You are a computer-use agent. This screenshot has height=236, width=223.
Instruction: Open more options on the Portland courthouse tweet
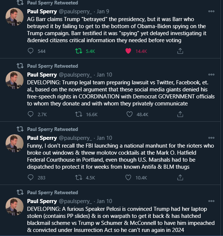[211, 138]
